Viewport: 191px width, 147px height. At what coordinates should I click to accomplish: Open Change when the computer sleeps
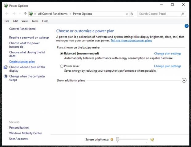(27, 78)
